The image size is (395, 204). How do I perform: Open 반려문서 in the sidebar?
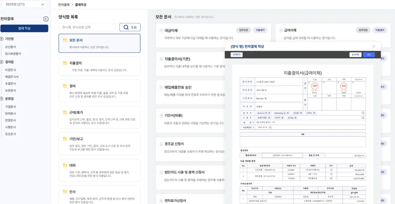coord(11,113)
